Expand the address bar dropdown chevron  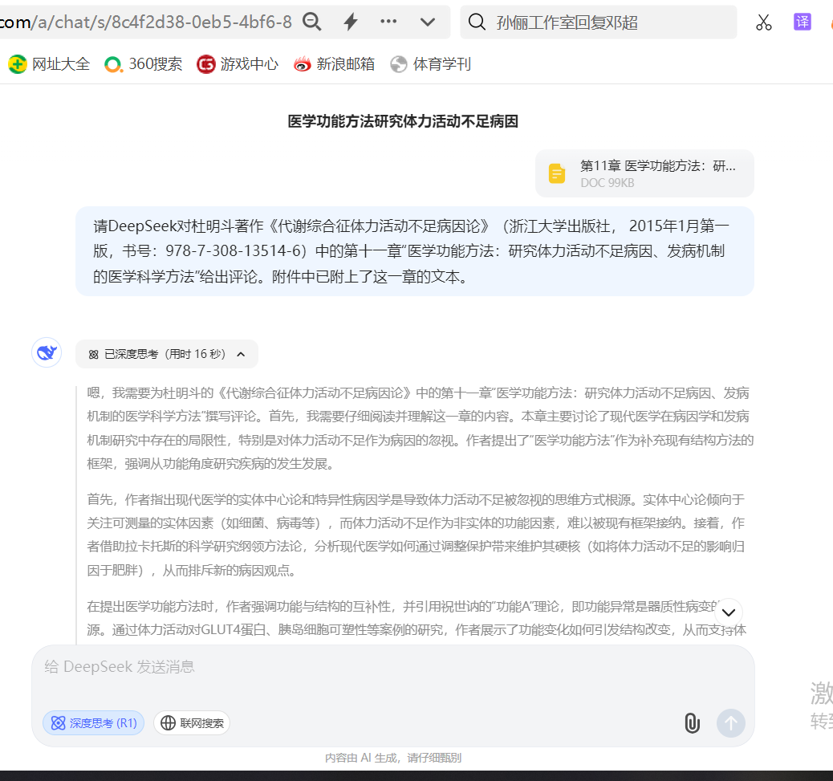point(428,22)
